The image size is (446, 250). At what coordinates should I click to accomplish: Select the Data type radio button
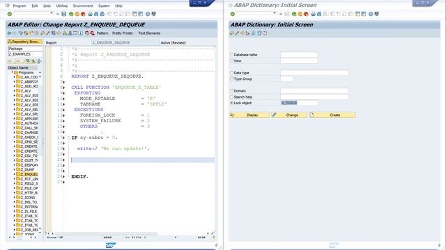(231, 73)
